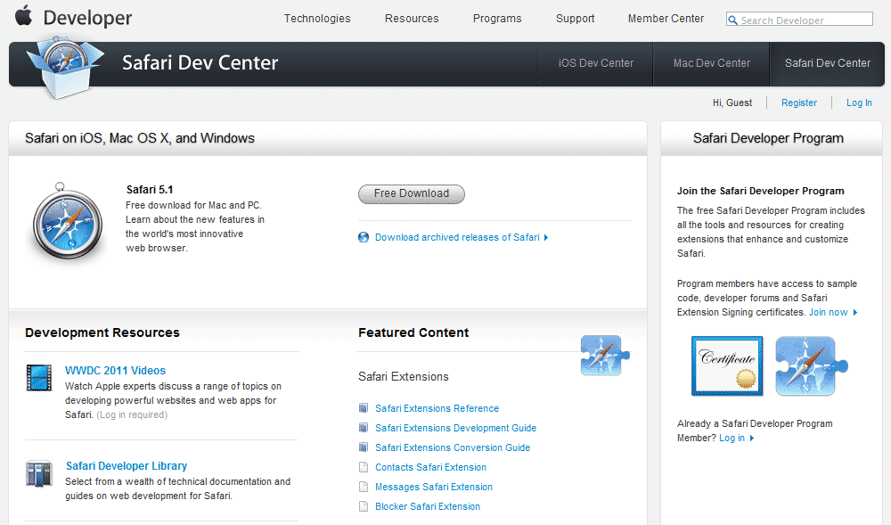Viewport: 891px width, 525px height.
Task: Click the Certificate image in sidebar
Action: tap(727, 365)
